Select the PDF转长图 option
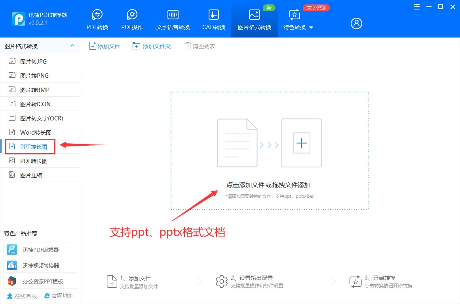This screenshot has width=460, height=304. (35, 161)
